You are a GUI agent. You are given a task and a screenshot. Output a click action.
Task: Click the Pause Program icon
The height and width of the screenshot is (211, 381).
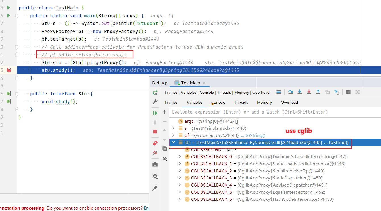coord(155,122)
